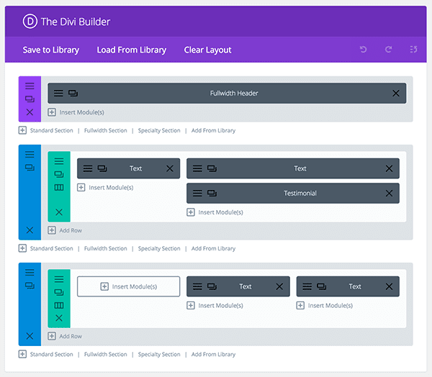This screenshot has height=377, width=432.
Task: Remove the Fullwidth Header module
Action: pyautogui.click(x=396, y=94)
